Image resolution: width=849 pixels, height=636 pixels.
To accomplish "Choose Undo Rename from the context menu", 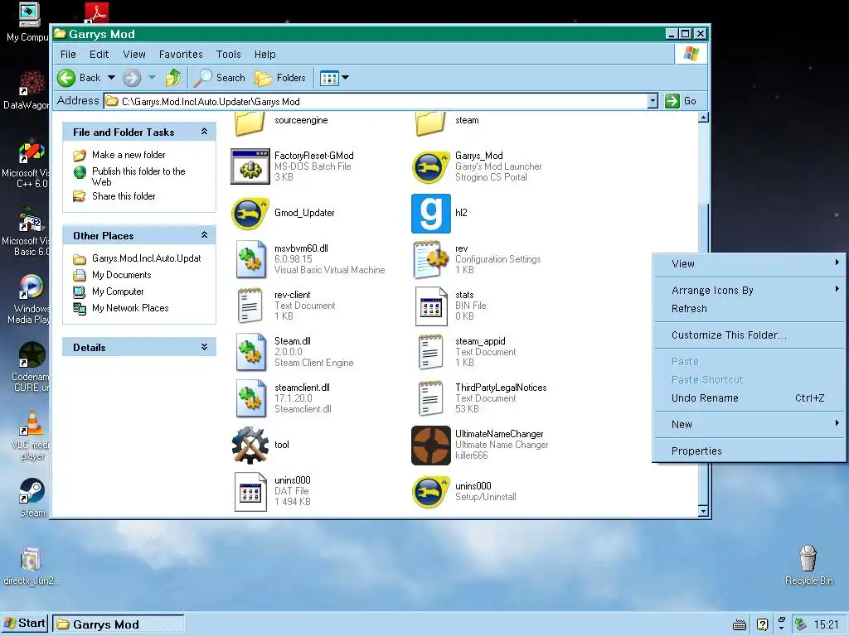I will coord(750,398).
